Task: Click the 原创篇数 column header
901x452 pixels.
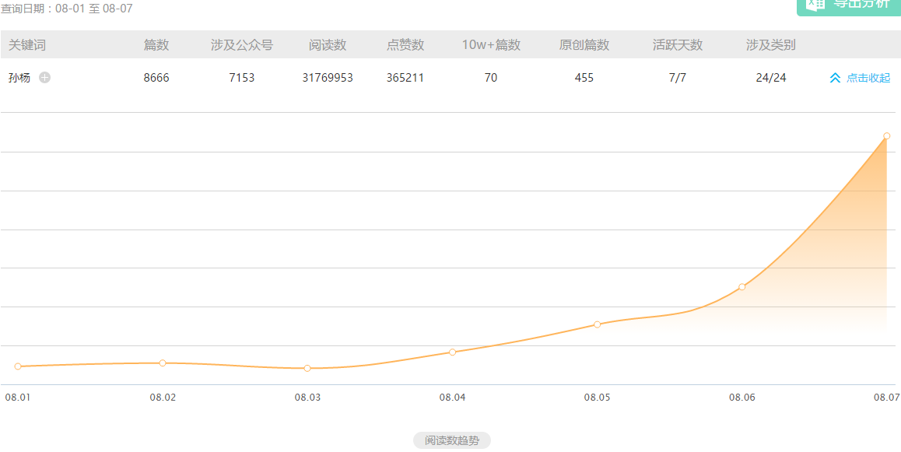Action: pyautogui.click(x=584, y=45)
